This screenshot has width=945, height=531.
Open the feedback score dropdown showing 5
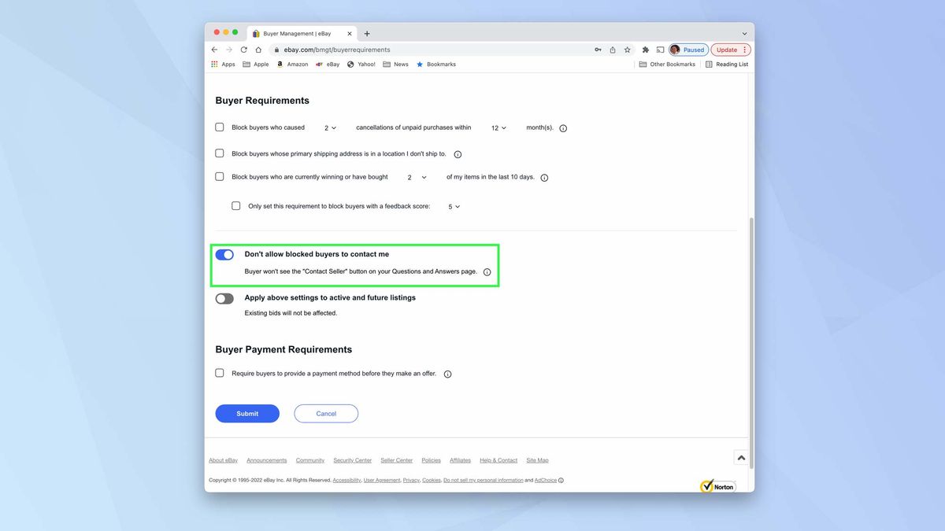pos(454,207)
